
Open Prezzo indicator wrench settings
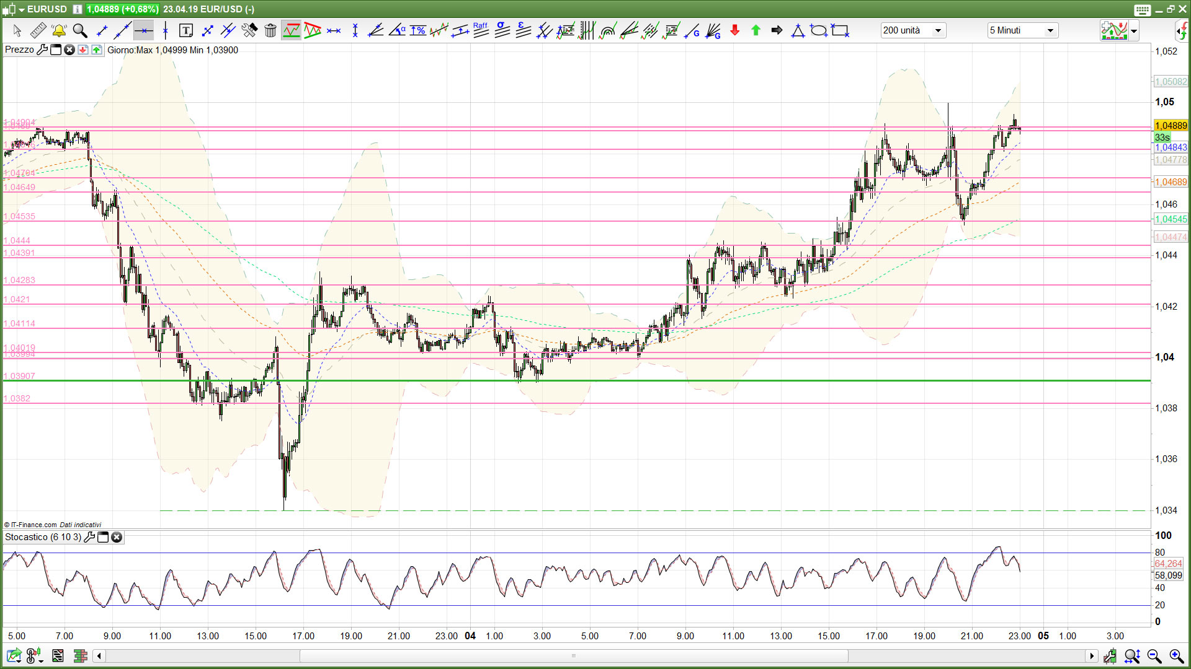tap(42, 50)
